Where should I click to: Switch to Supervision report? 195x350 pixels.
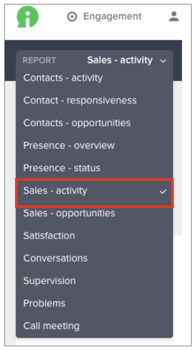point(94,281)
